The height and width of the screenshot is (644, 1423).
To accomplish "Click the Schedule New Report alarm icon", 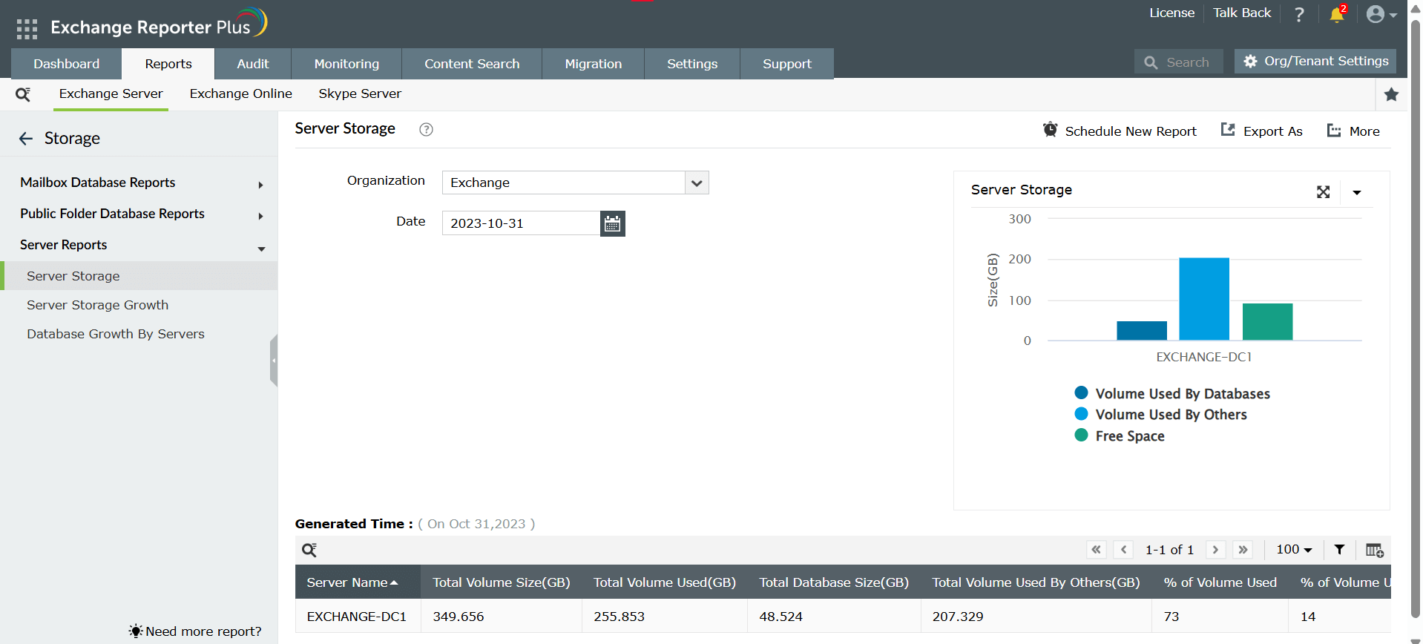I will pos(1050,130).
